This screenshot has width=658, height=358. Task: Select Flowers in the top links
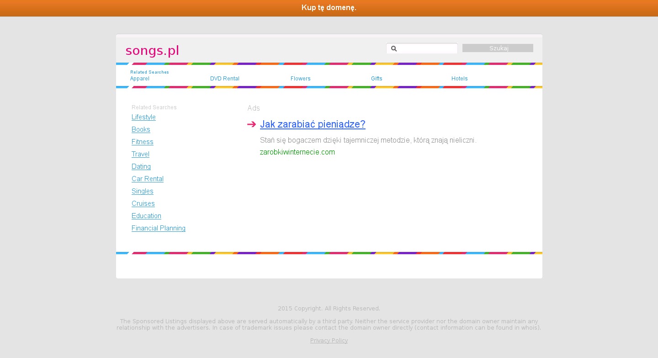[301, 79]
